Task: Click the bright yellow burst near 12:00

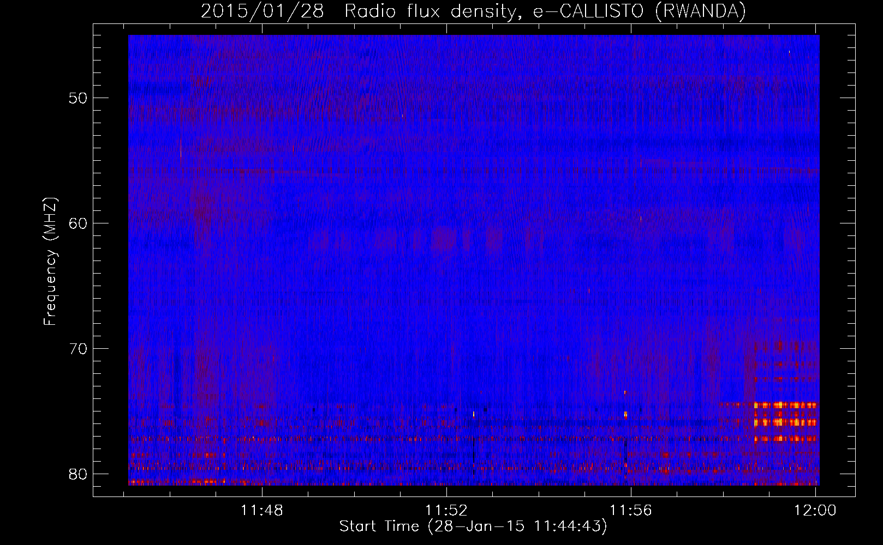Action: (785, 421)
